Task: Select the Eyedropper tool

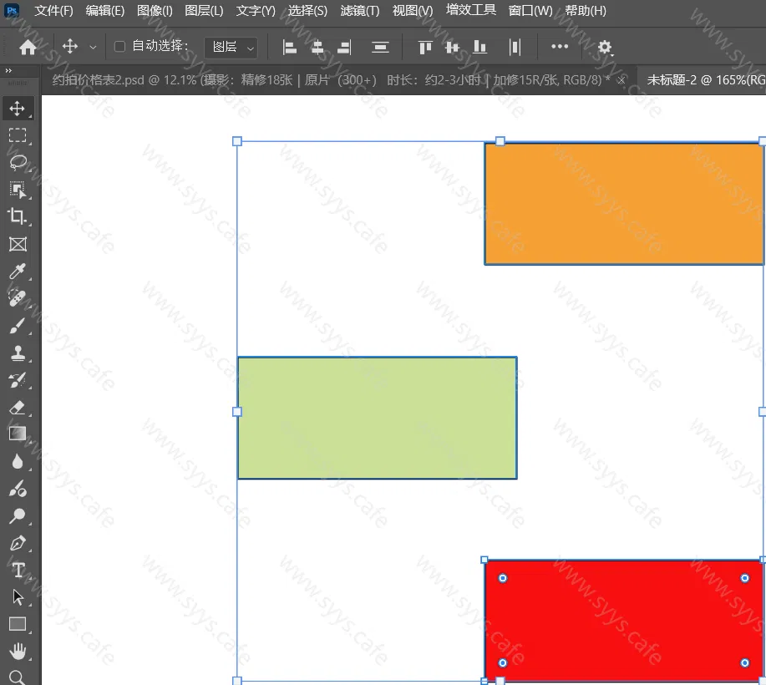Action: coord(18,271)
